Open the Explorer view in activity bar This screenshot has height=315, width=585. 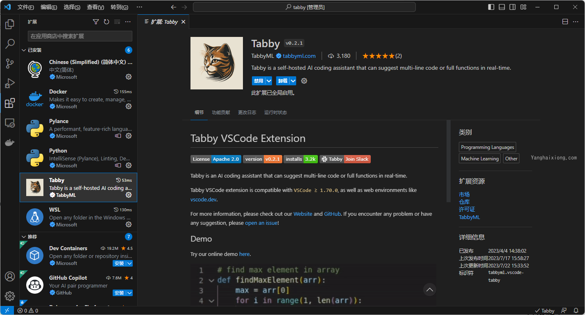tap(10, 24)
